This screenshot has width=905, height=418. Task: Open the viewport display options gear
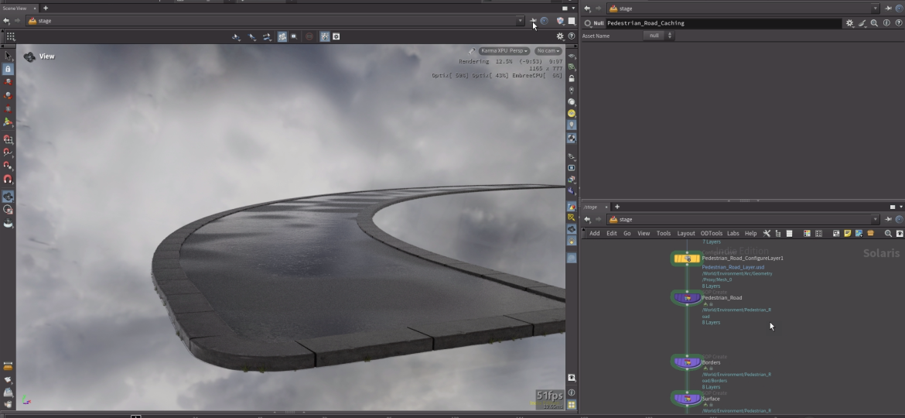pyautogui.click(x=560, y=36)
